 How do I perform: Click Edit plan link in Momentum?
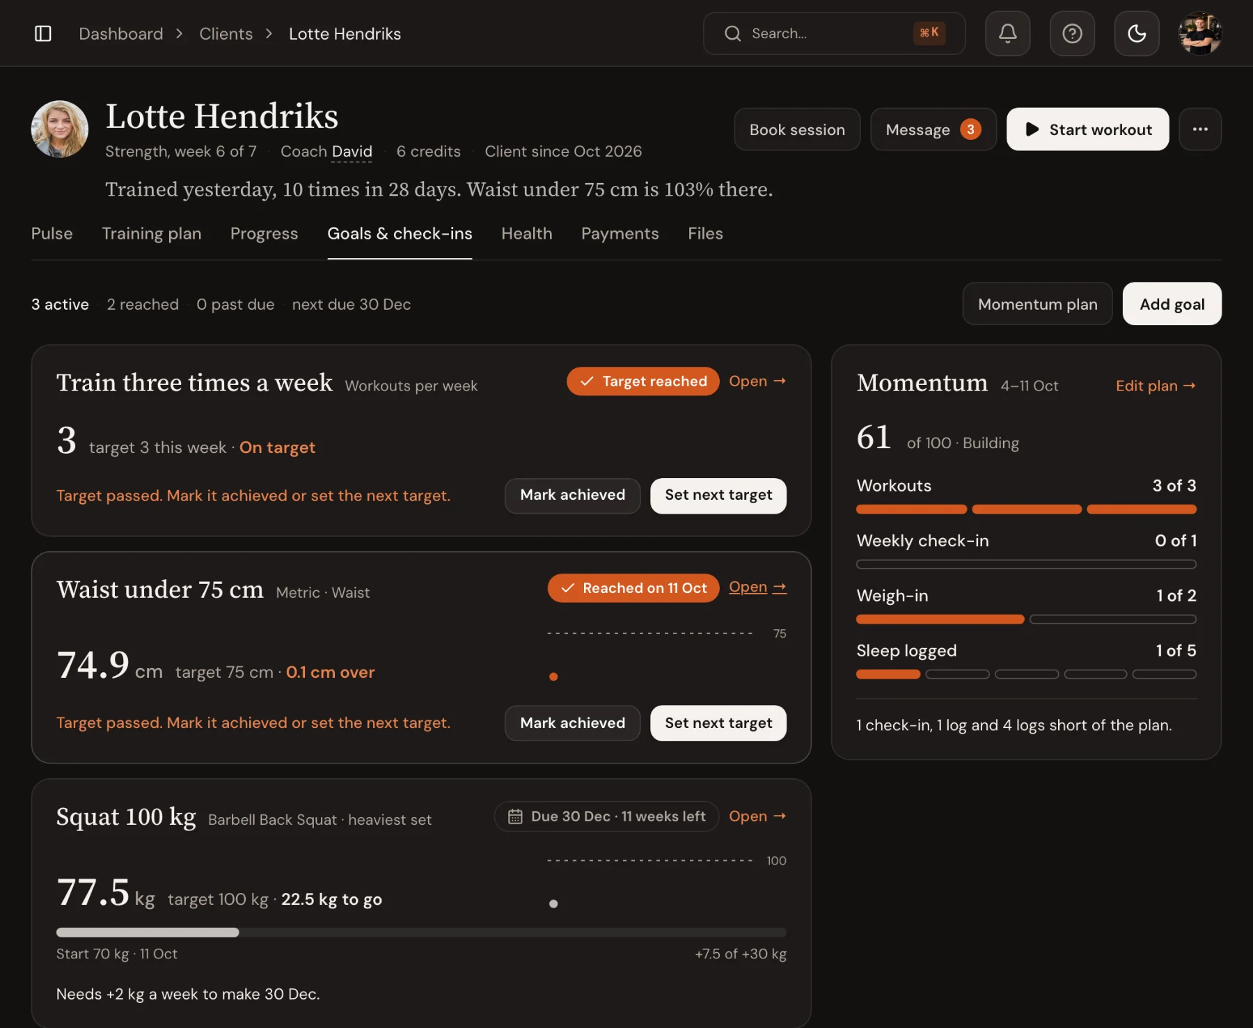(1156, 386)
